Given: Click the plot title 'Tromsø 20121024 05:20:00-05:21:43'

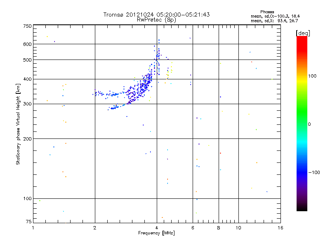Looking at the screenshot, I should [156, 14].
